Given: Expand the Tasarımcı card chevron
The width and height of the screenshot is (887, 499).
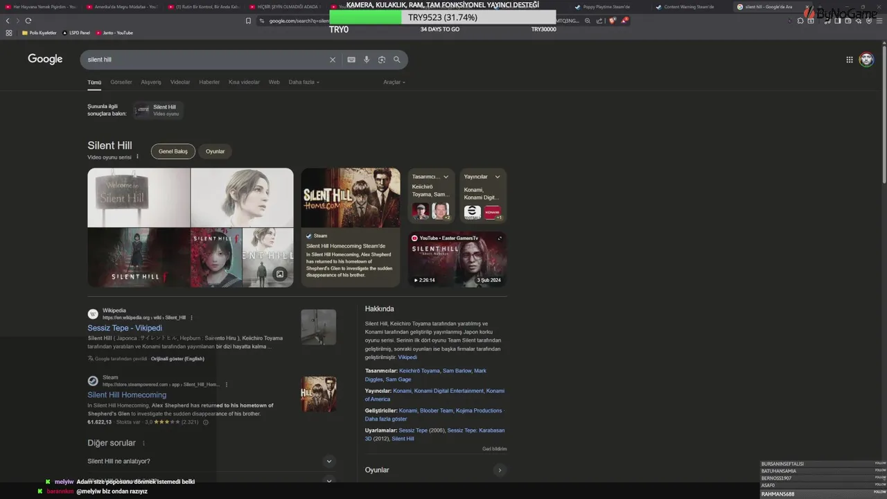Looking at the screenshot, I should [x=446, y=177].
